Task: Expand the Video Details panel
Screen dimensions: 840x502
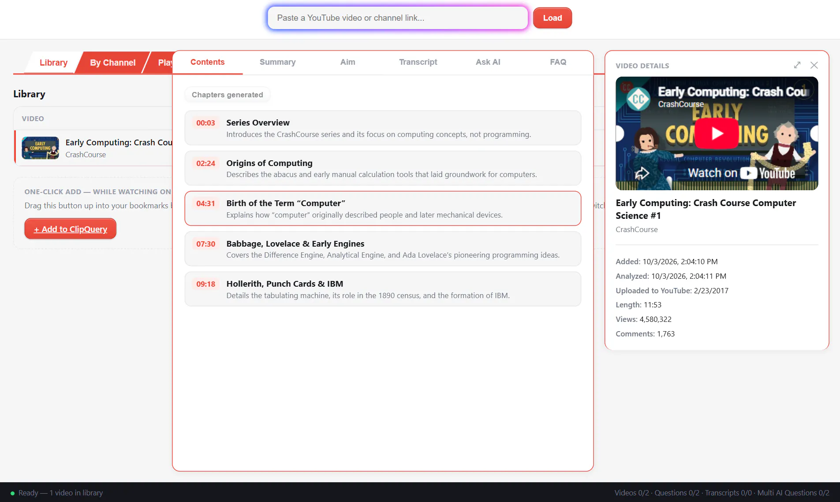Action: coord(797,65)
